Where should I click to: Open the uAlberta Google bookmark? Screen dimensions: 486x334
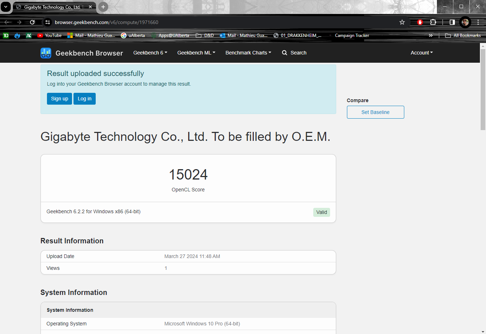pyautogui.click(x=133, y=35)
